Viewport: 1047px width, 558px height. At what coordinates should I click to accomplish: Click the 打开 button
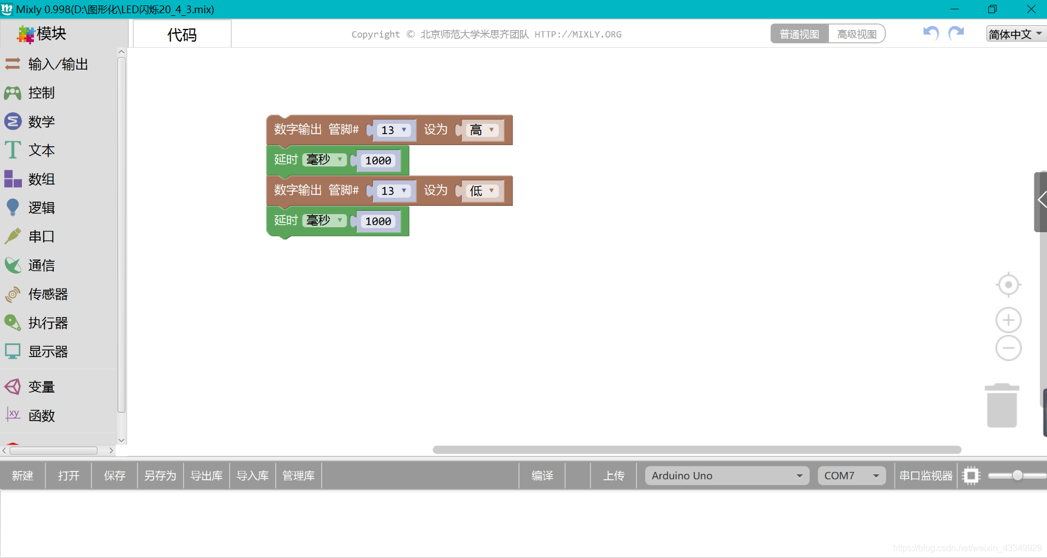[69, 475]
